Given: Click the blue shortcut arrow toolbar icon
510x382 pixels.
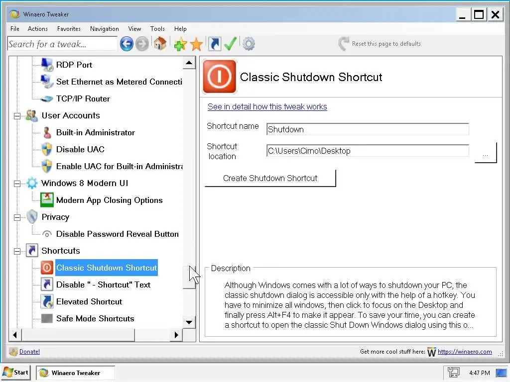Looking at the screenshot, I should click(214, 44).
